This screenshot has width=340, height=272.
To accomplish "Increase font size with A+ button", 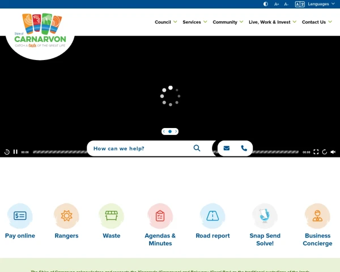I will pos(277,4).
